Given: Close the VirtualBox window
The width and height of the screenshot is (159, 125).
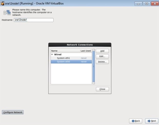Looking at the screenshot, I should [x=155, y=4].
